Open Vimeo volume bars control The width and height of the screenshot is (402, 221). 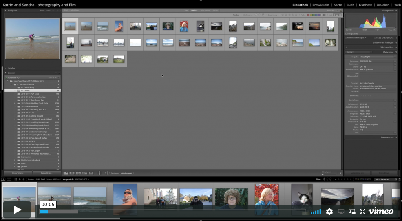tap(316, 212)
